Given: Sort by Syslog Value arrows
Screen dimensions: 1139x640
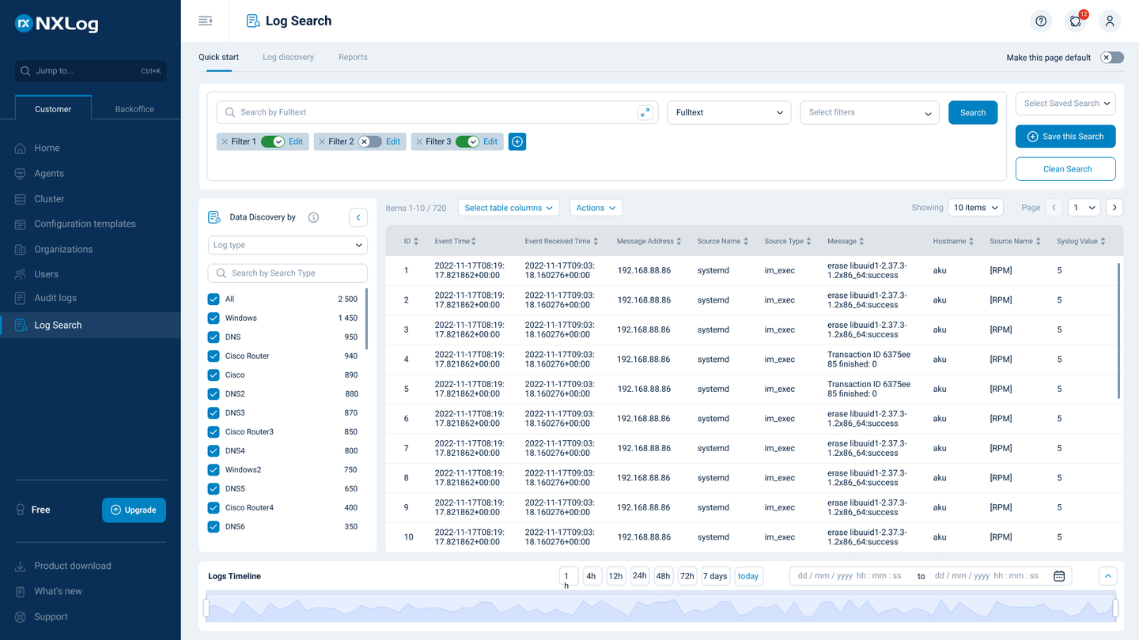Looking at the screenshot, I should click(x=1103, y=241).
